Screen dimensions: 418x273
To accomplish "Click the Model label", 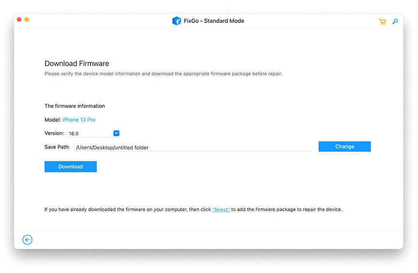I will pyautogui.click(x=52, y=120).
